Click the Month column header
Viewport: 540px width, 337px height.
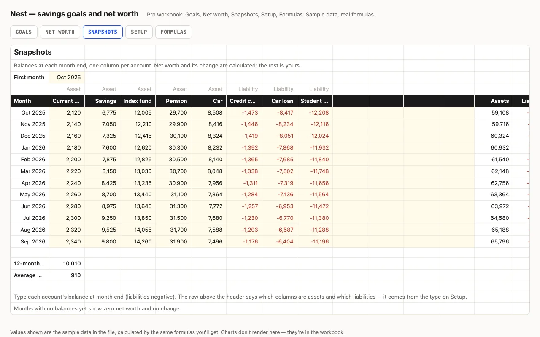(x=30, y=101)
